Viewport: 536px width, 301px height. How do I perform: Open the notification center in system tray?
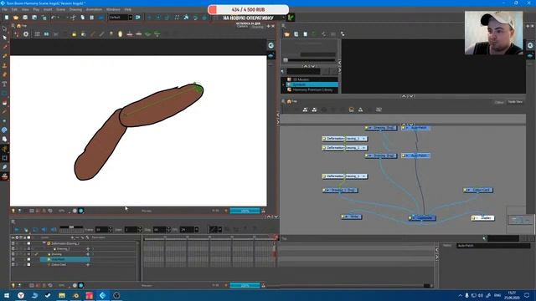(527, 295)
